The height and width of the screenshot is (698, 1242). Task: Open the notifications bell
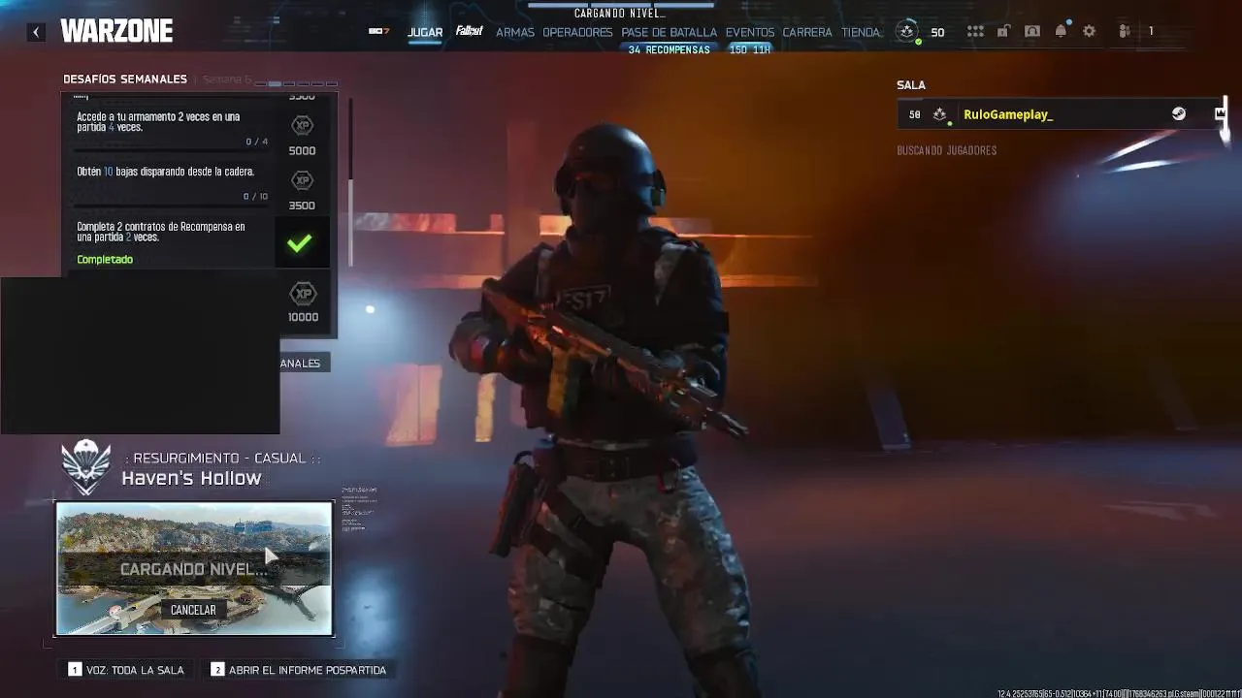click(1061, 31)
